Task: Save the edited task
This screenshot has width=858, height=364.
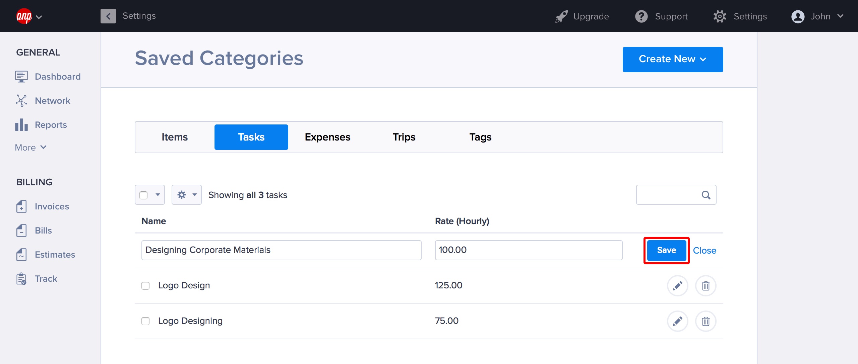Action: tap(666, 250)
